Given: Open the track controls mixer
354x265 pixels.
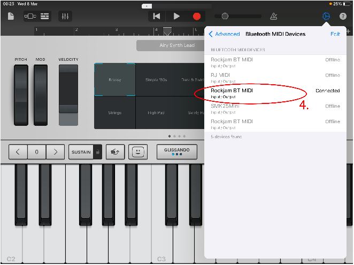Looking at the screenshot, I should pyautogui.click(x=65, y=17).
